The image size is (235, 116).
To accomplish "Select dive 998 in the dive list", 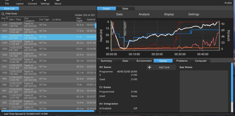I will tap(48, 85).
